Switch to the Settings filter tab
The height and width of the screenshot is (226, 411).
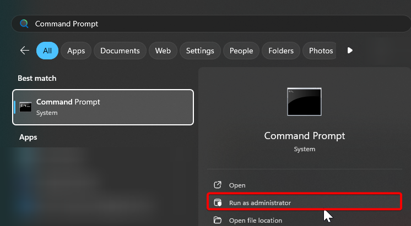pos(200,51)
